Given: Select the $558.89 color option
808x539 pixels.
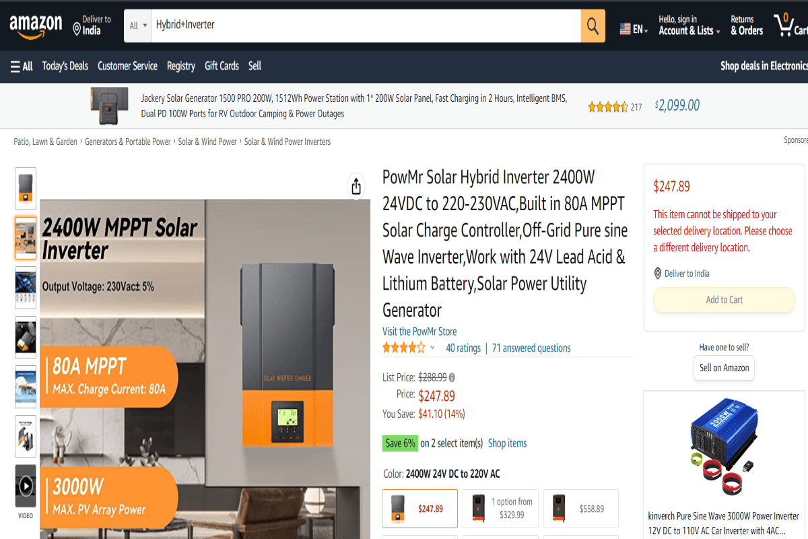Looking at the screenshot, I should coord(580,509).
